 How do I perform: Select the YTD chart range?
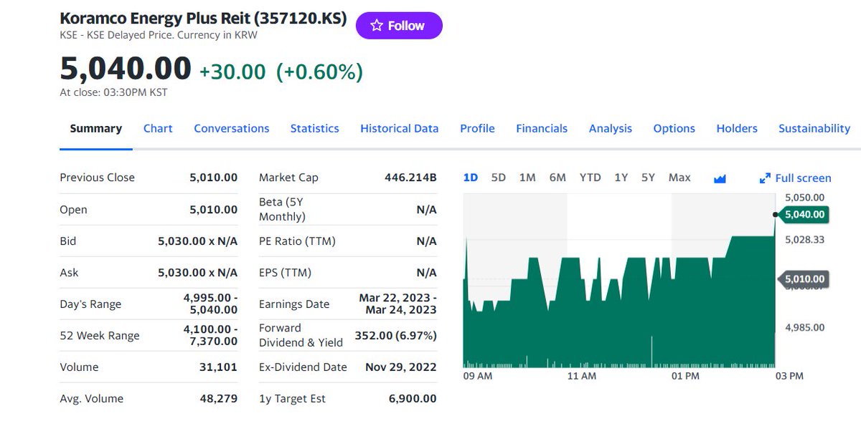coord(590,178)
